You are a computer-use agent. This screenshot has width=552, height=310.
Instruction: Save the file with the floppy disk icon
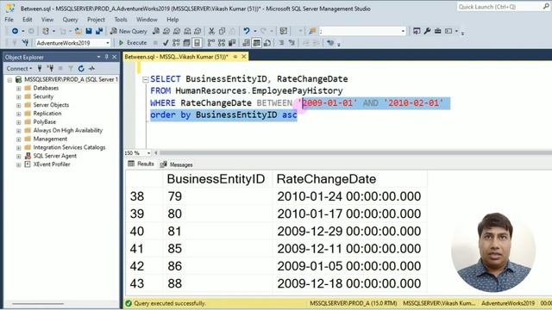point(89,31)
